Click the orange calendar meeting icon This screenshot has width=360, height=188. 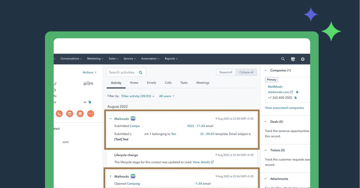coord(80,114)
